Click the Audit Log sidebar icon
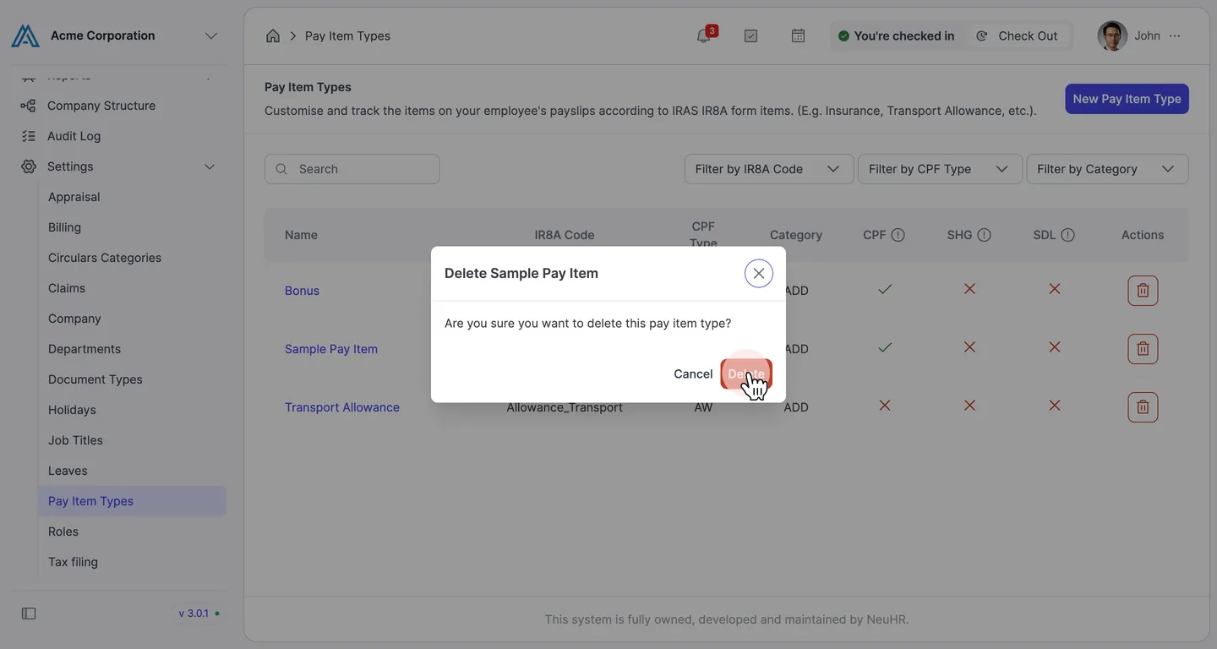This screenshot has width=1217, height=649. tap(29, 136)
